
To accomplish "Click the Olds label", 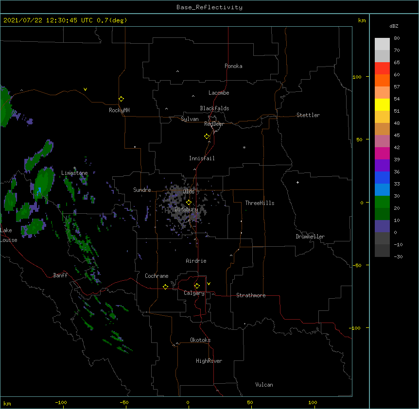I will point(189,191).
